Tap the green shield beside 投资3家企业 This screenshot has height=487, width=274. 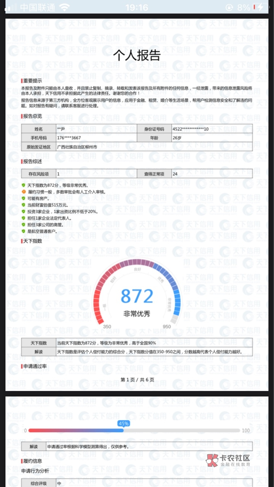24,212
